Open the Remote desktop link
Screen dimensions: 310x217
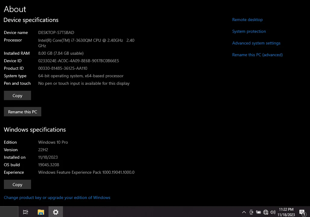247,20
